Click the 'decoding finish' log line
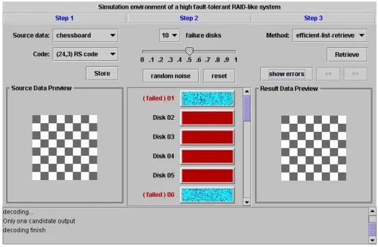Image resolution: width=378 pixels, height=247 pixels. click(24, 230)
